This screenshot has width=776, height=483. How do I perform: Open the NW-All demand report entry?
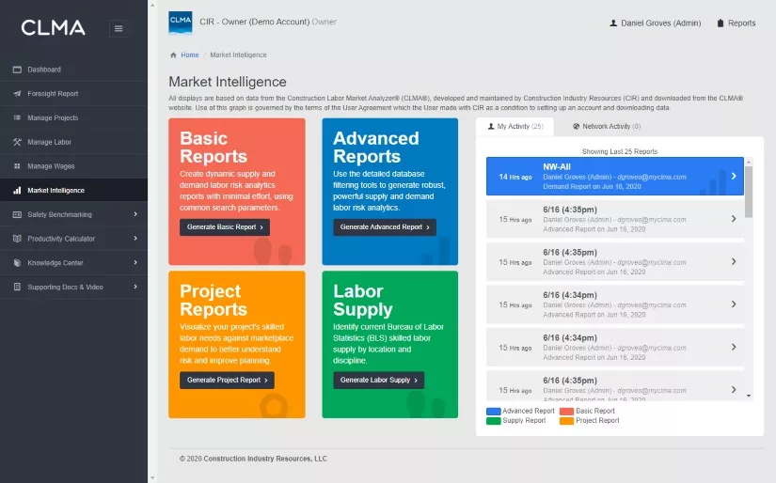pos(614,177)
